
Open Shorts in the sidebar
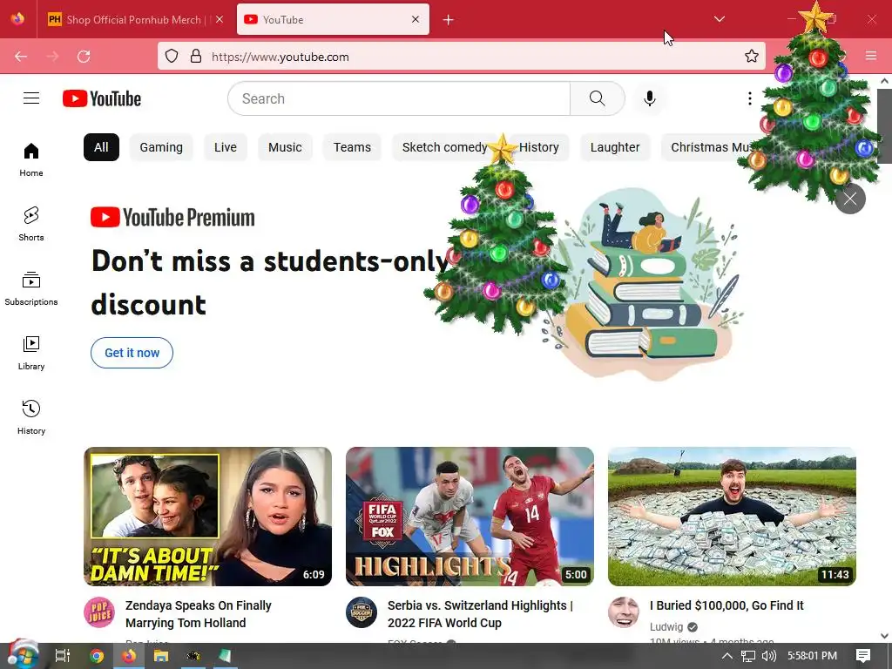31,224
